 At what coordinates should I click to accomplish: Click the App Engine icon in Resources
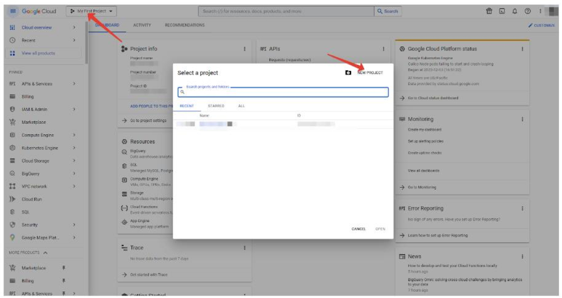[x=124, y=222]
